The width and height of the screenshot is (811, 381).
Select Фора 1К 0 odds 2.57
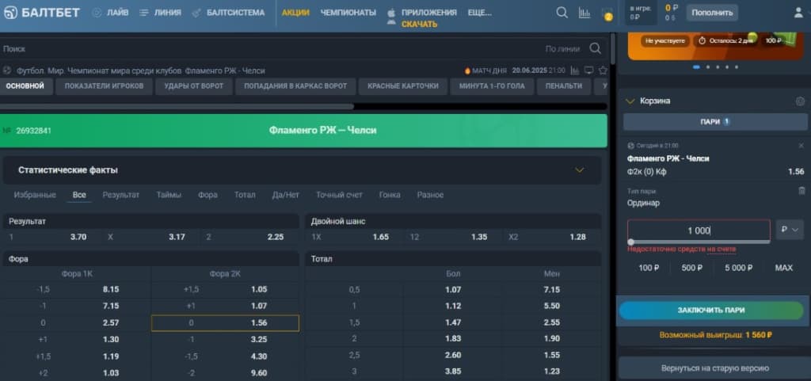[77, 323]
